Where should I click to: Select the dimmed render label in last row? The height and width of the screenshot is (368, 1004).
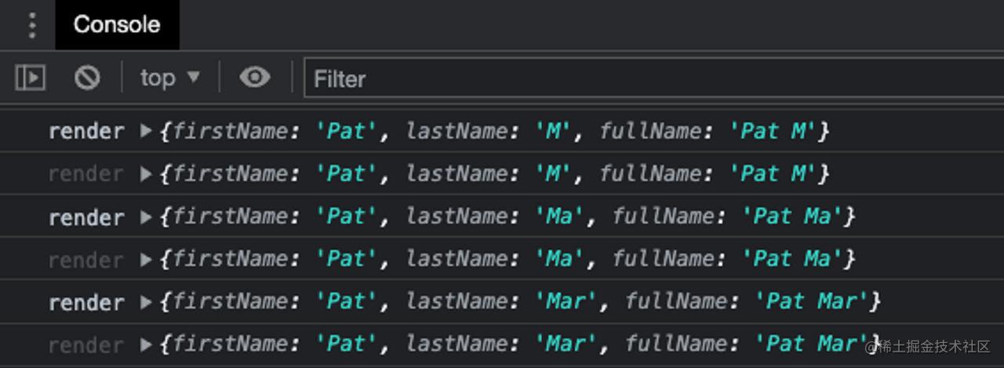click(86, 345)
